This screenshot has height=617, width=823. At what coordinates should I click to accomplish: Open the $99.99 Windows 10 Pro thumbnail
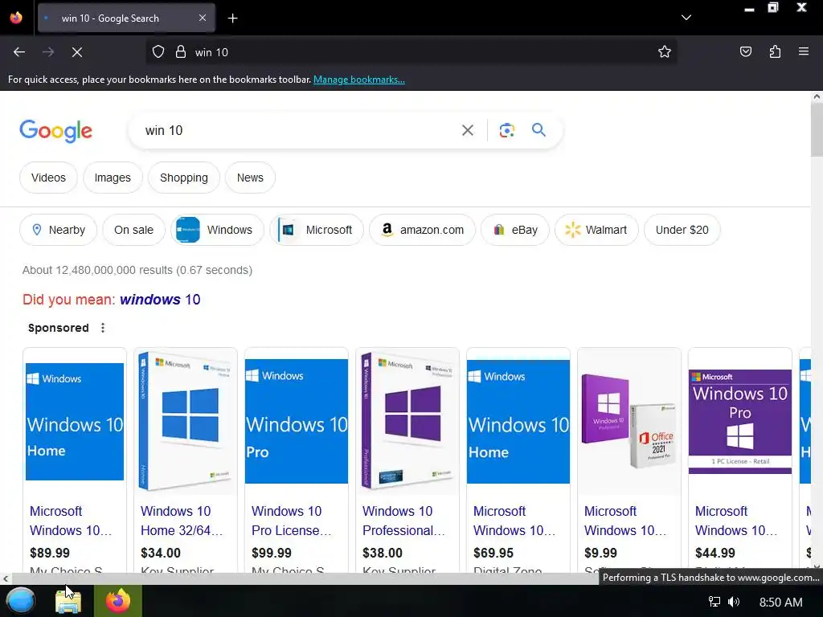[x=297, y=421]
